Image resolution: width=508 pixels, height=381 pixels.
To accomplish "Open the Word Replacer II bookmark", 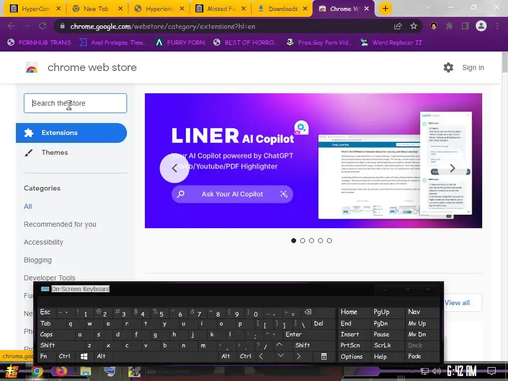I will click(x=391, y=43).
